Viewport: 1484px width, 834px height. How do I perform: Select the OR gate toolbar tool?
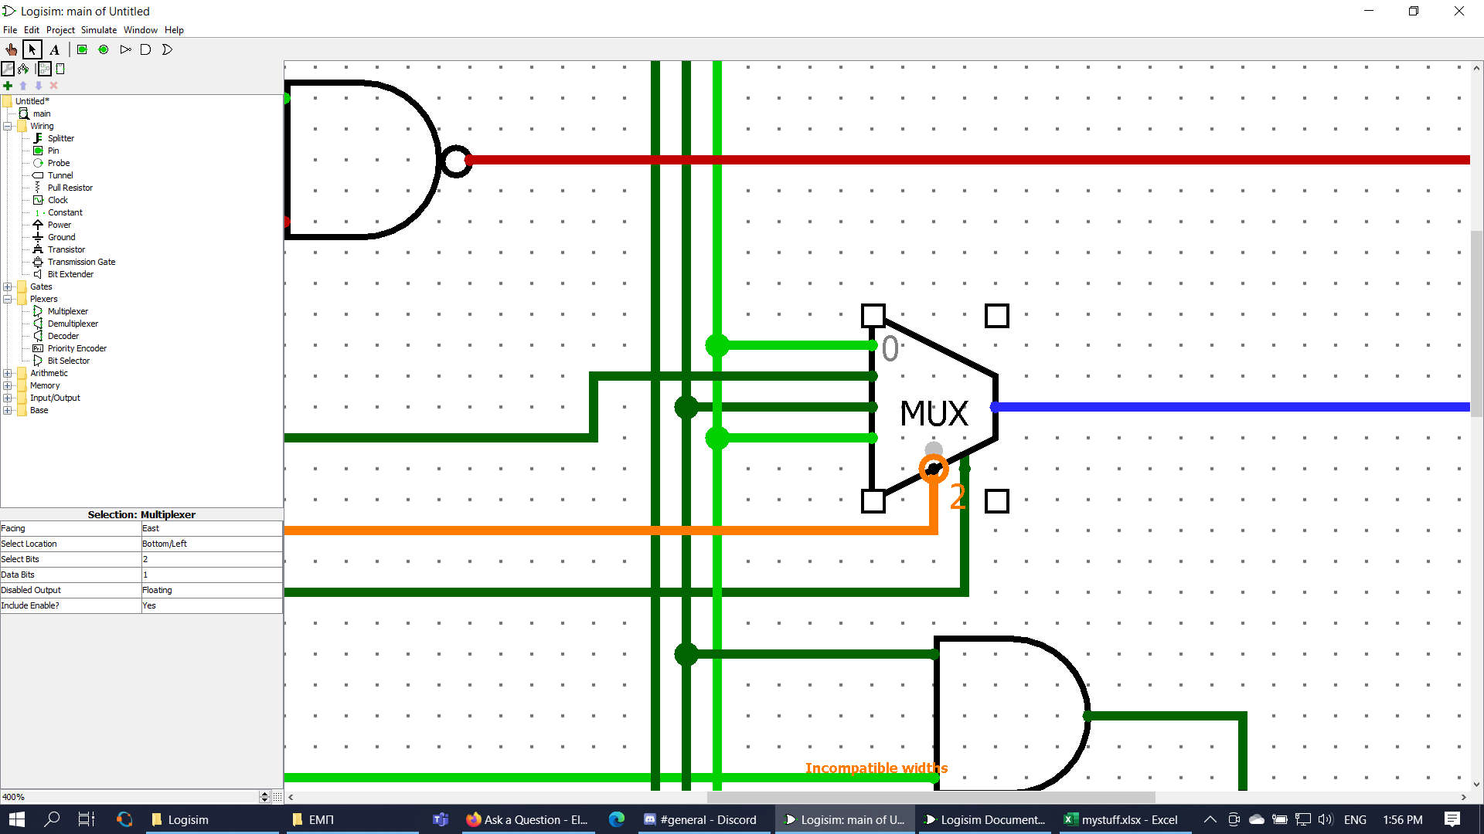[167, 49]
